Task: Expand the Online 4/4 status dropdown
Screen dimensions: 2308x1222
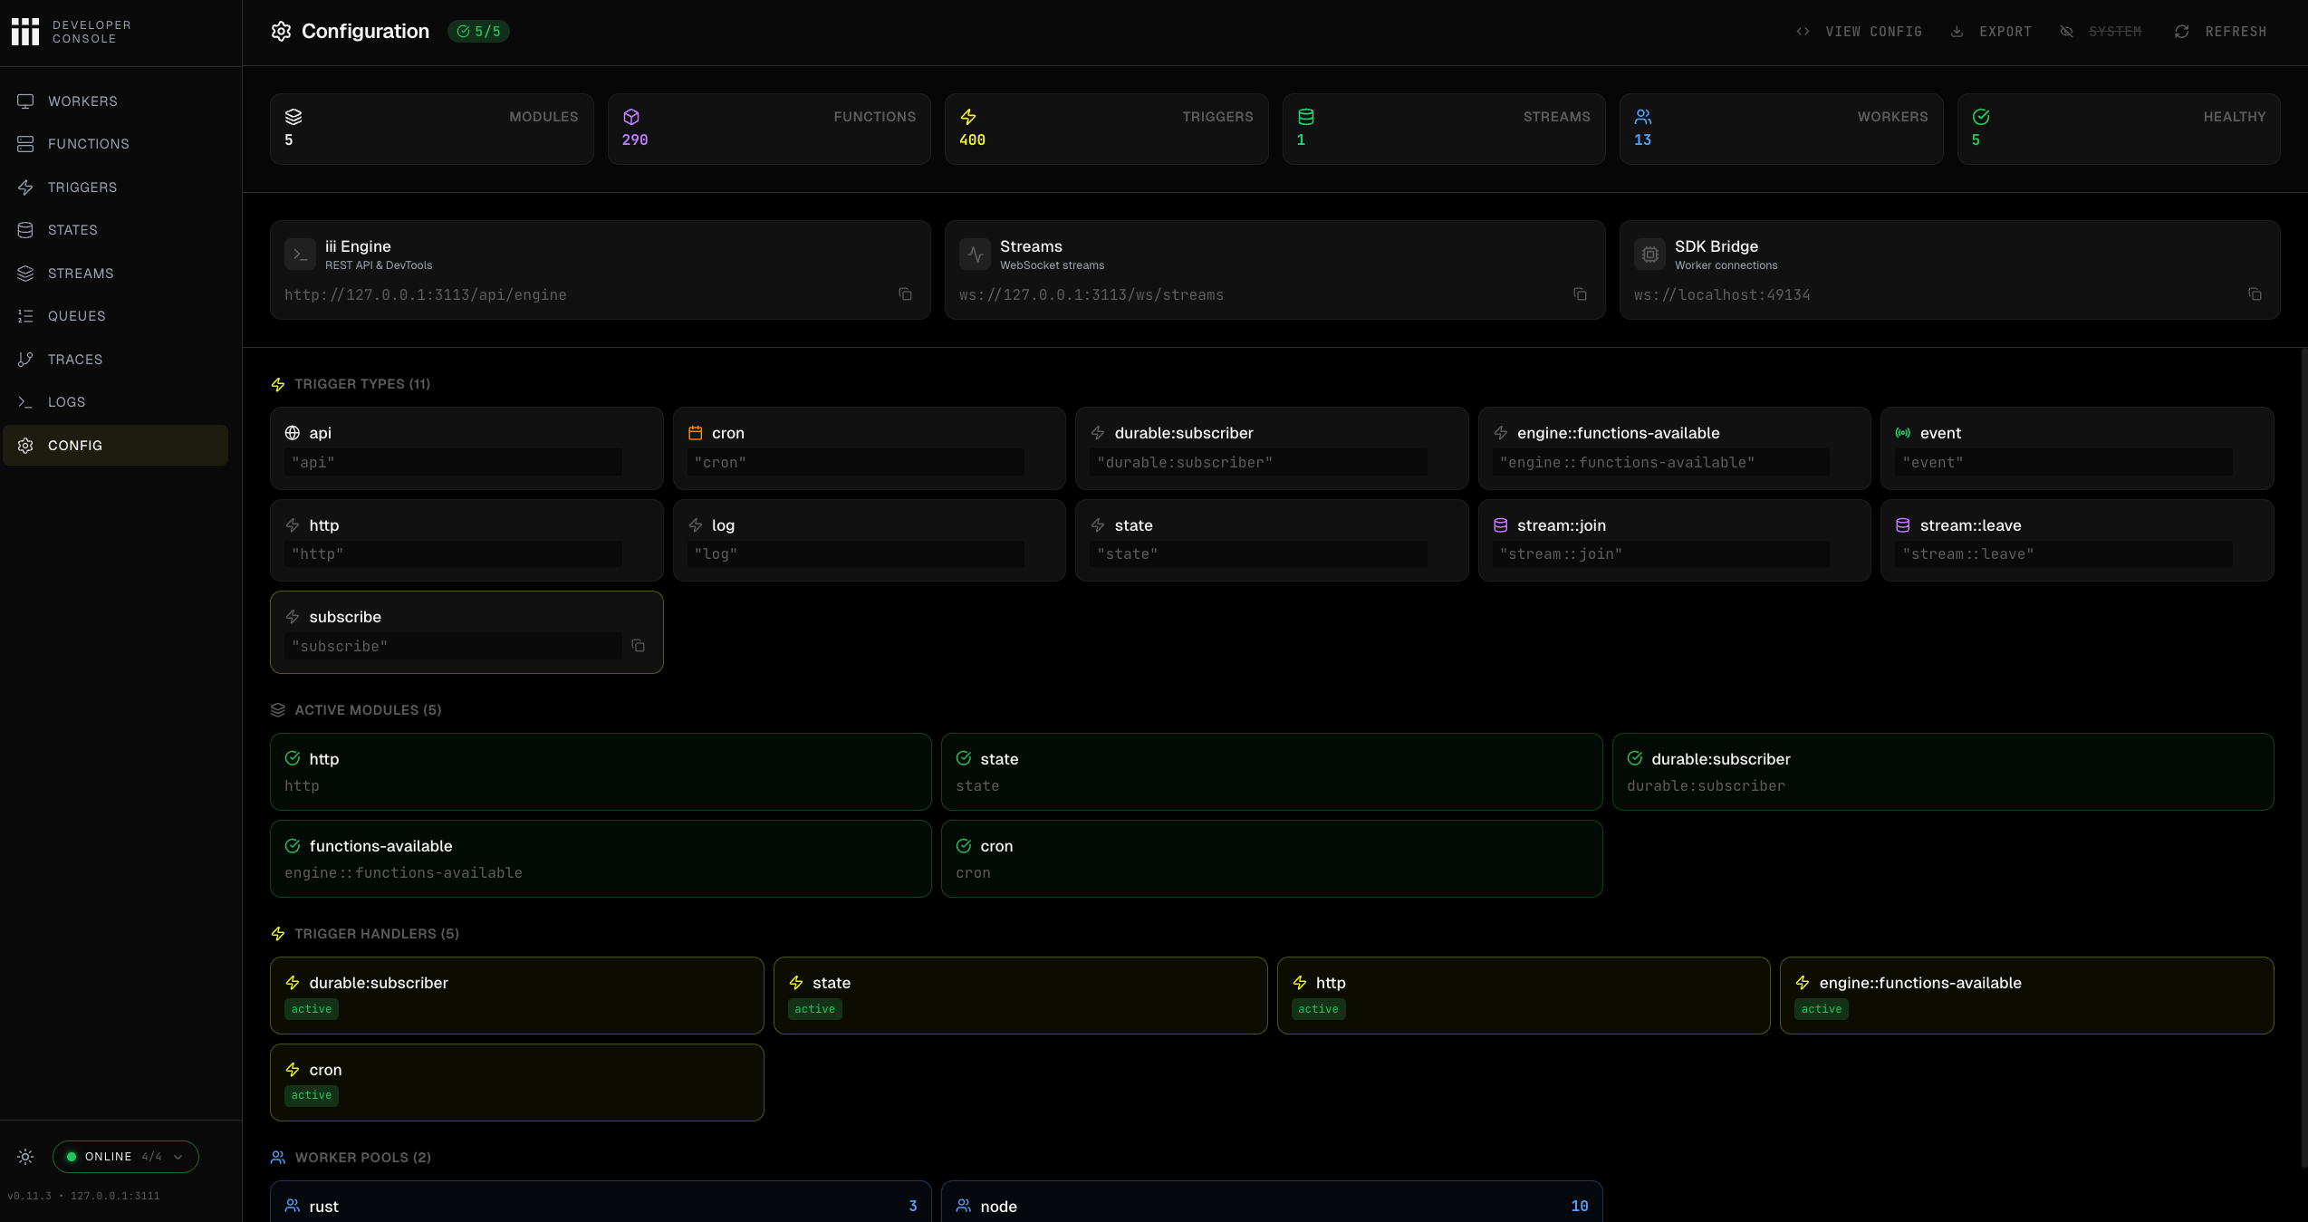Action: 125,1157
